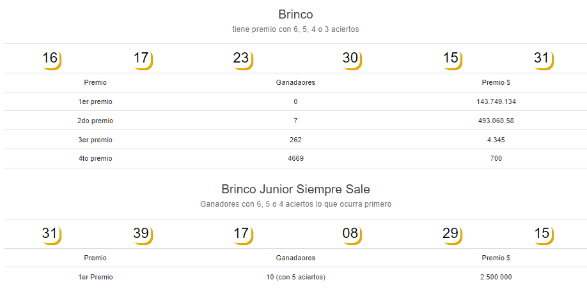Click the Brinco heading
Screen dimensions: 587x296
coord(296,15)
